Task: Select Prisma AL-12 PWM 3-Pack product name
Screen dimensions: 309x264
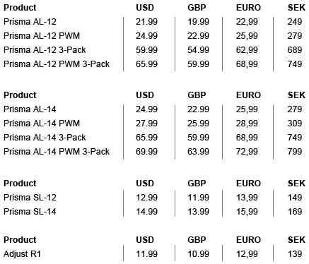Action: (57, 64)
